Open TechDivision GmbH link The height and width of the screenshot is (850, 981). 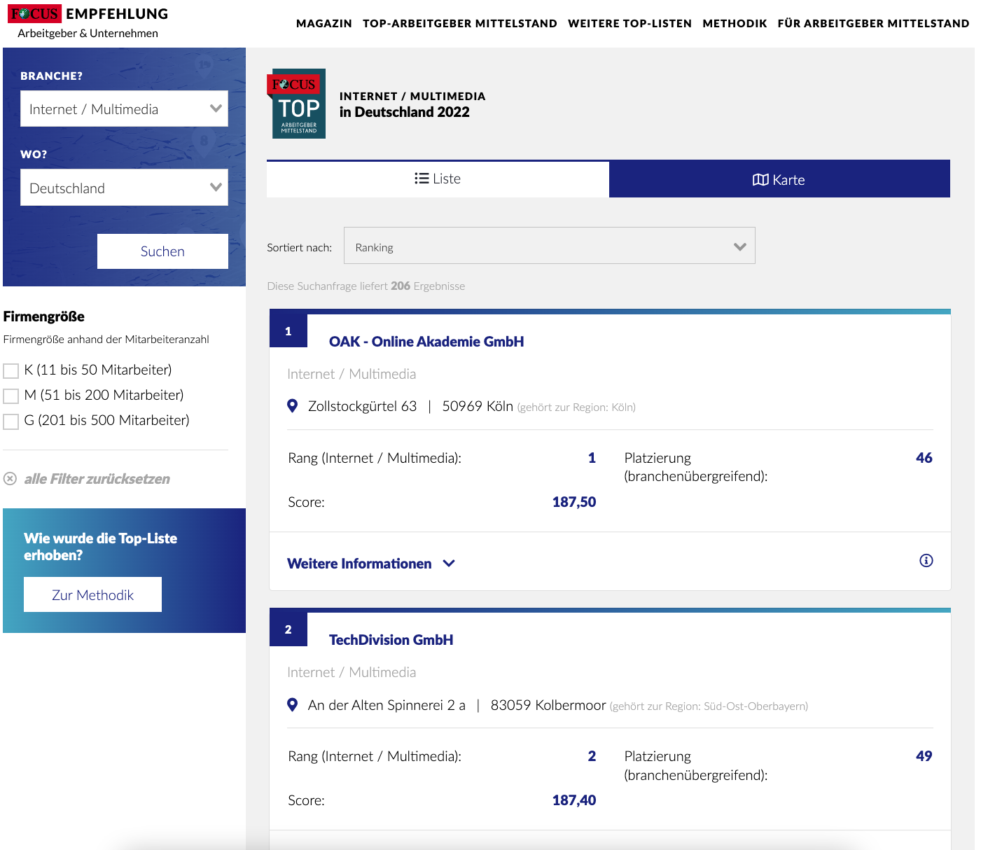[x=391, y=640]
